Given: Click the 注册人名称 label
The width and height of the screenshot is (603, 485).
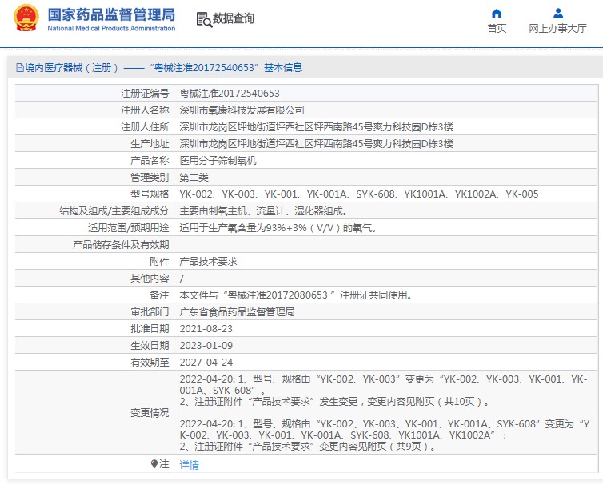Looking at the screenshot, I should [x=145, y=110].
